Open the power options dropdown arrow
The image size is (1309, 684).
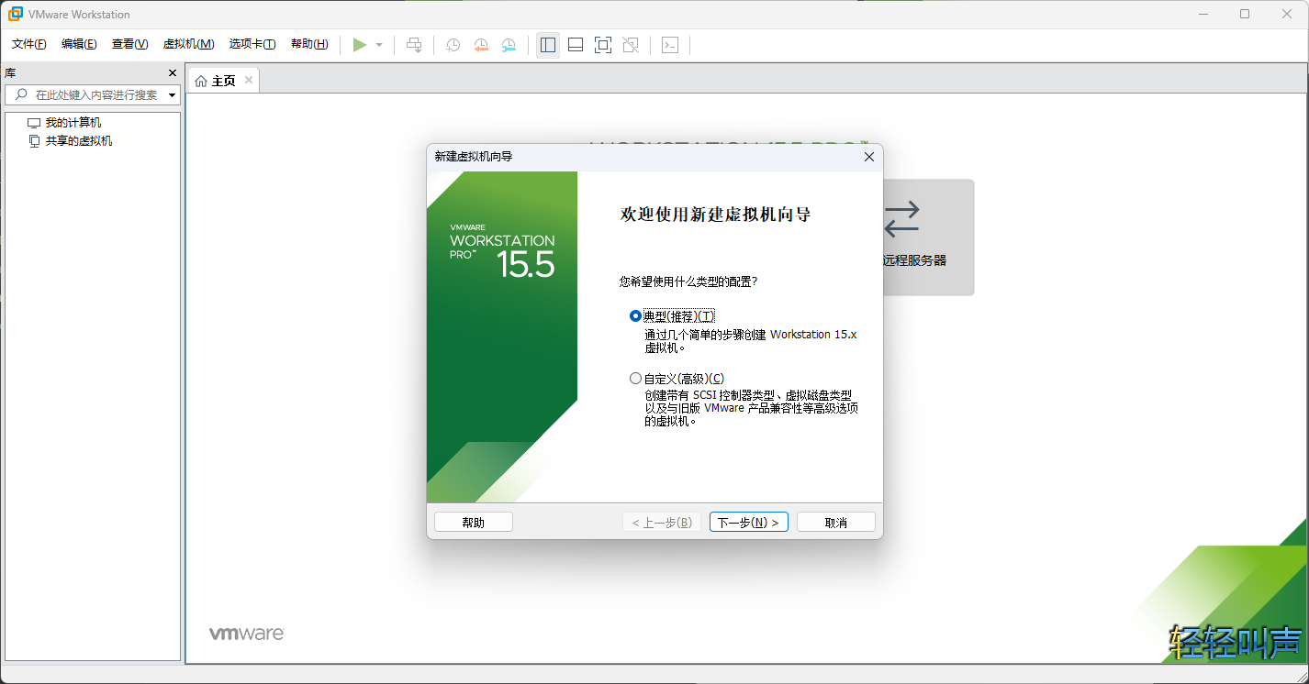(379, 45)
